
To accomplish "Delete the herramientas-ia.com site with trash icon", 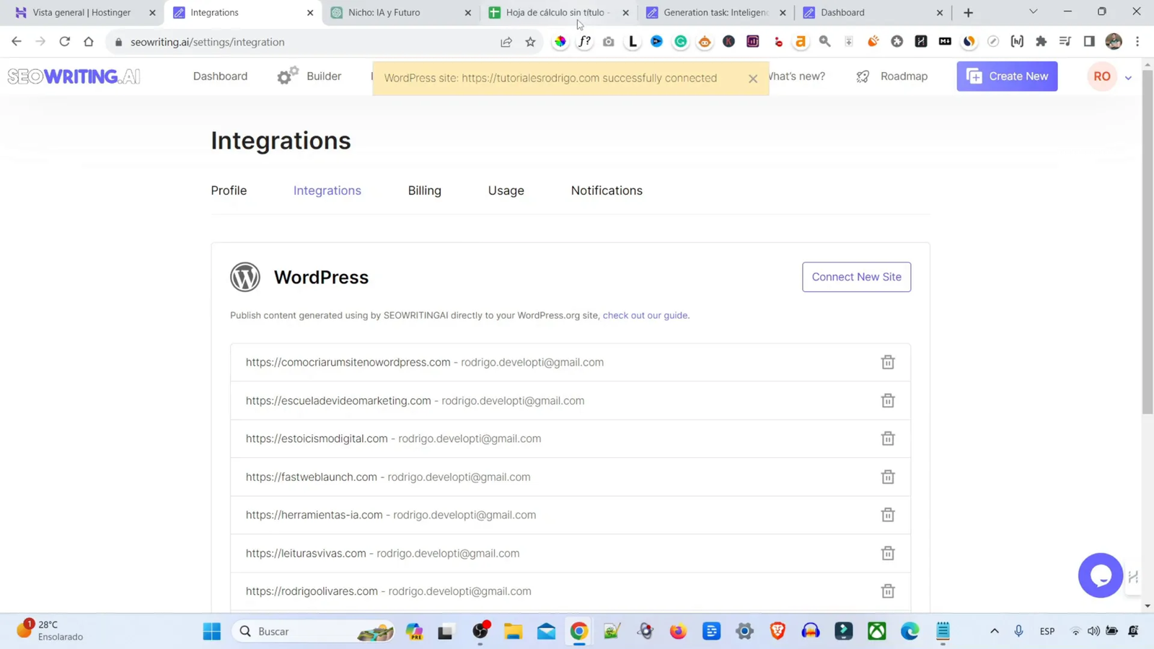I will pos(887,515).
